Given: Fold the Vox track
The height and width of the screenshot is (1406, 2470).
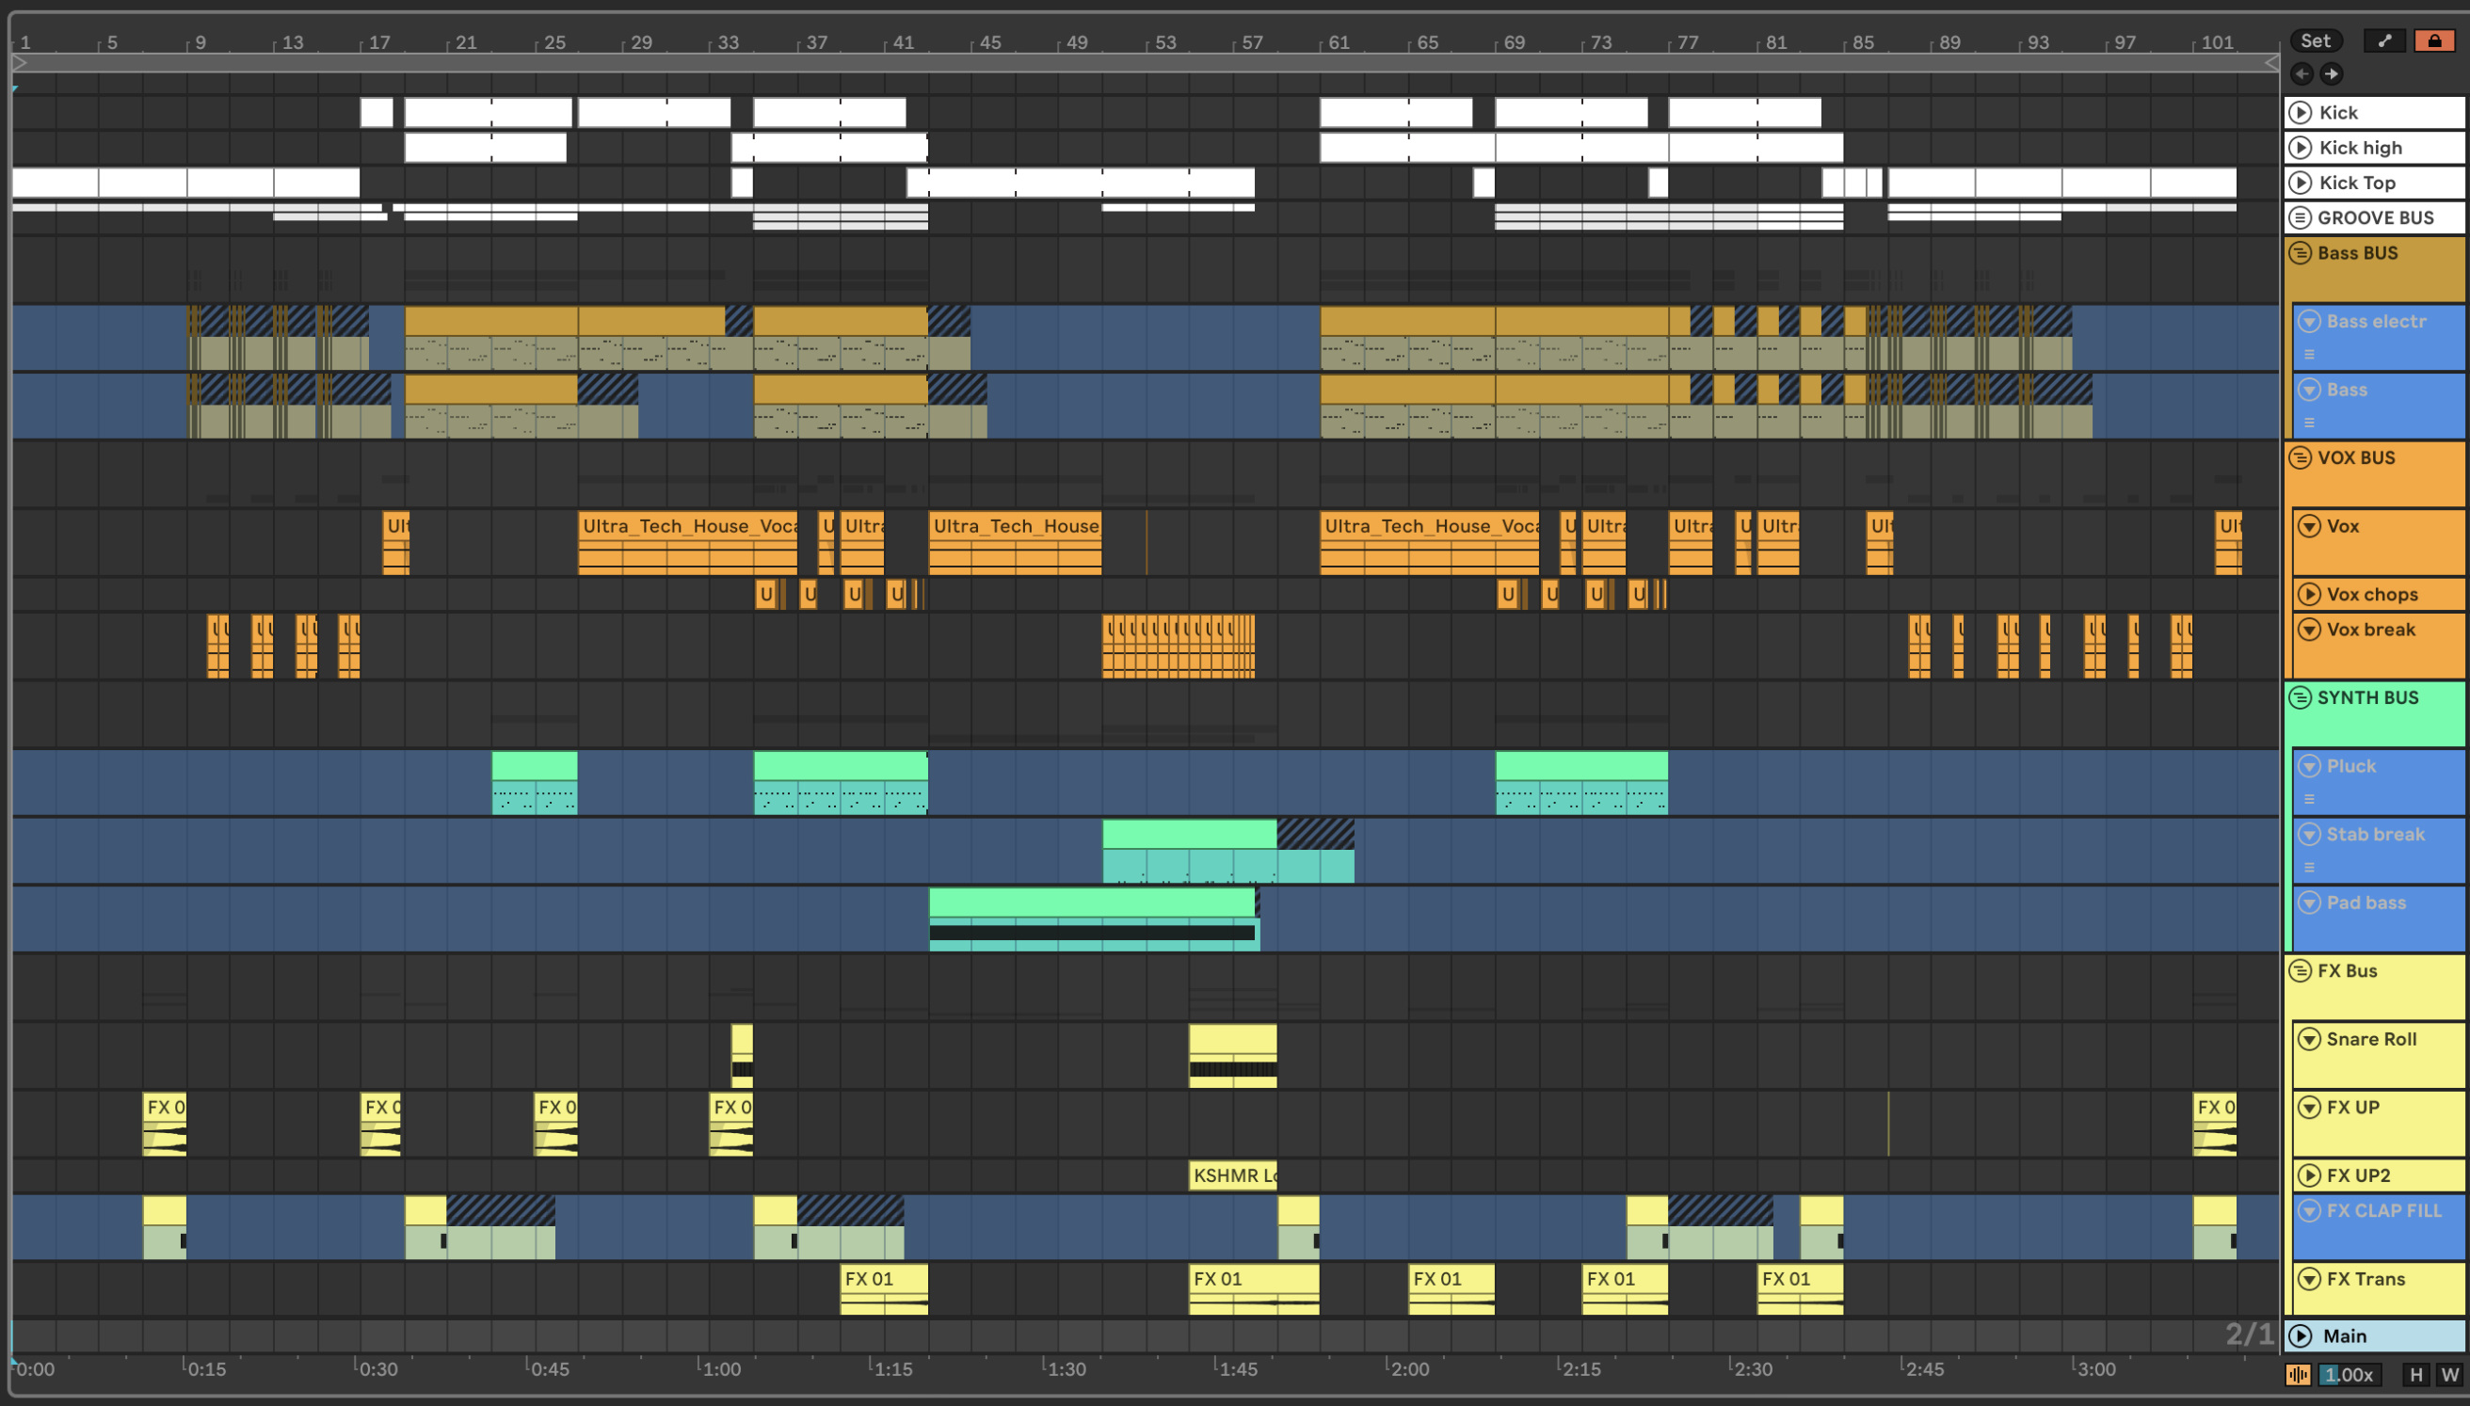Looking at the screenshot, I should 2310,526.
